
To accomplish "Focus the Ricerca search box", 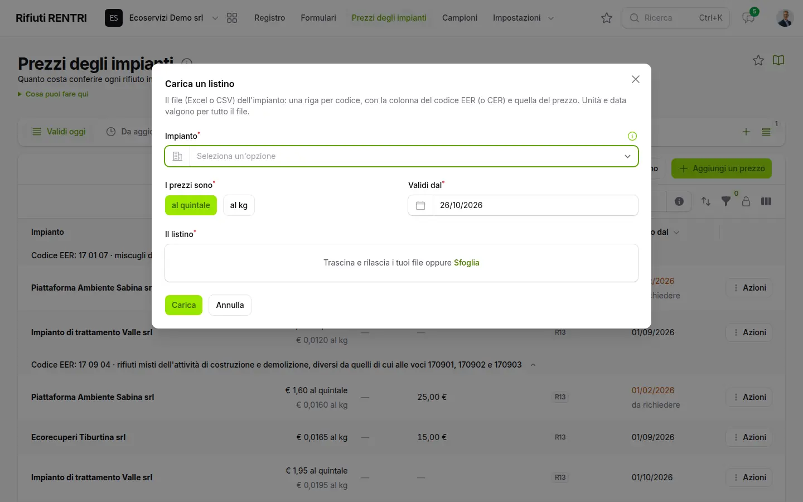I will coord(676,18).
